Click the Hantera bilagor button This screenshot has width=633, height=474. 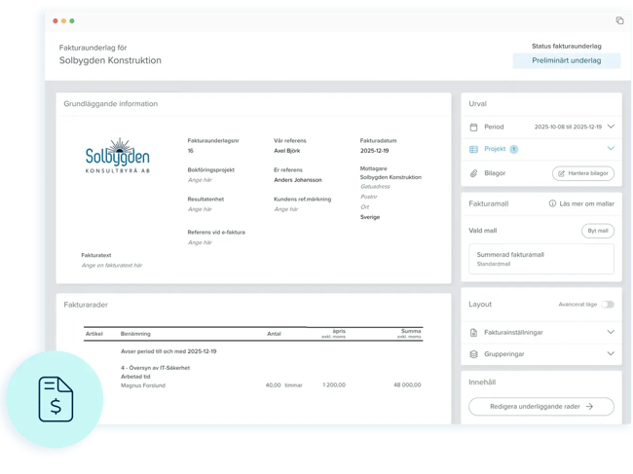point(582,173)
